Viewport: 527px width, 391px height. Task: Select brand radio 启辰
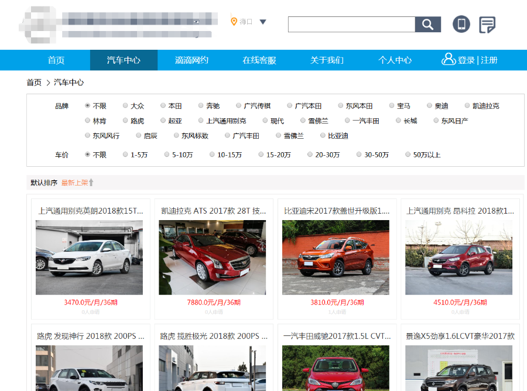[138, 135]
